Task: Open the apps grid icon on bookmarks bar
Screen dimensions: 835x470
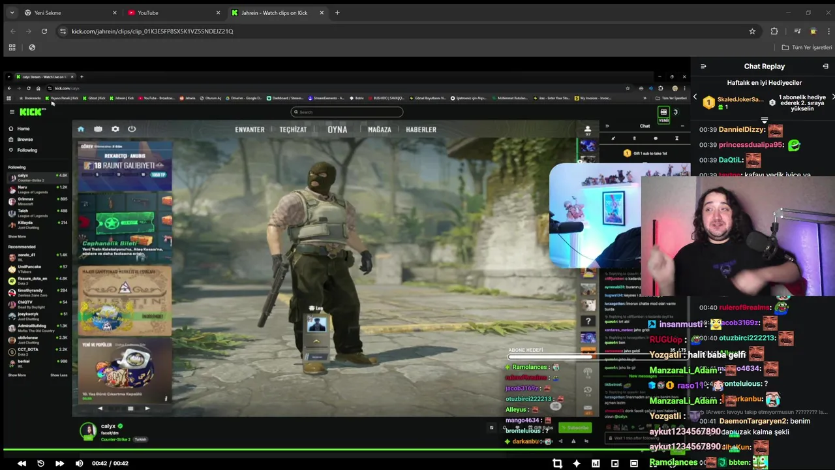Action: click(x=12, y=47)
